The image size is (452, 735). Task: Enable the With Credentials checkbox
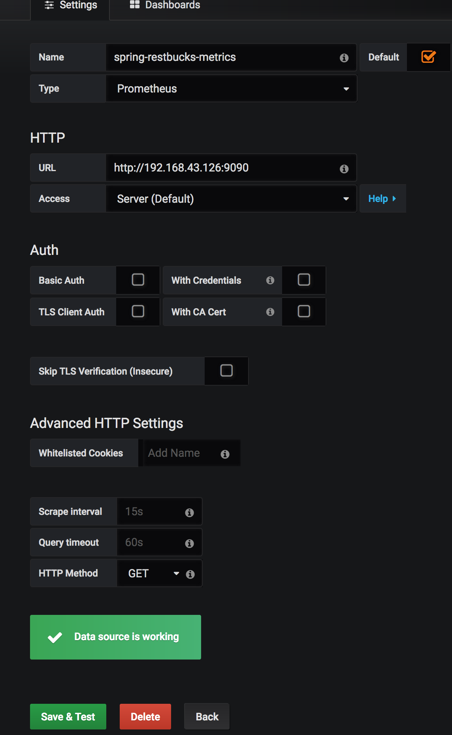coord(304,280)
